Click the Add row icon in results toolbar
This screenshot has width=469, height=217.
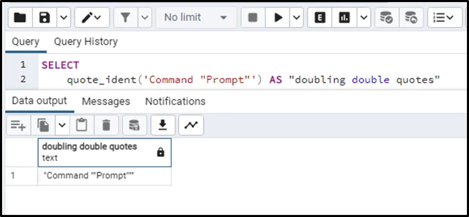(x=18, y=125)
